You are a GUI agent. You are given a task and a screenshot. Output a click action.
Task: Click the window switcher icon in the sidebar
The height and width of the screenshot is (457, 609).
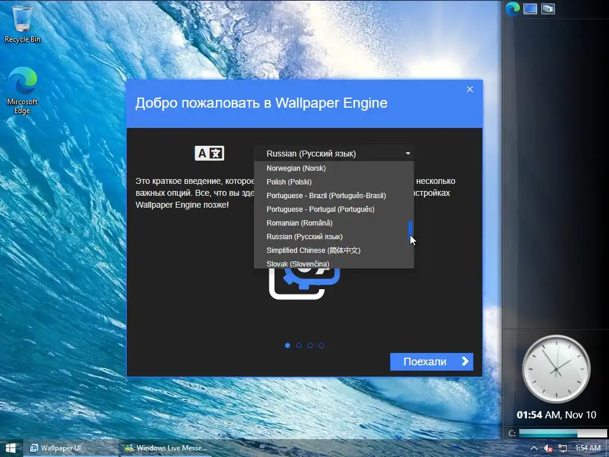pyautogui.click(x=548, y=8)
